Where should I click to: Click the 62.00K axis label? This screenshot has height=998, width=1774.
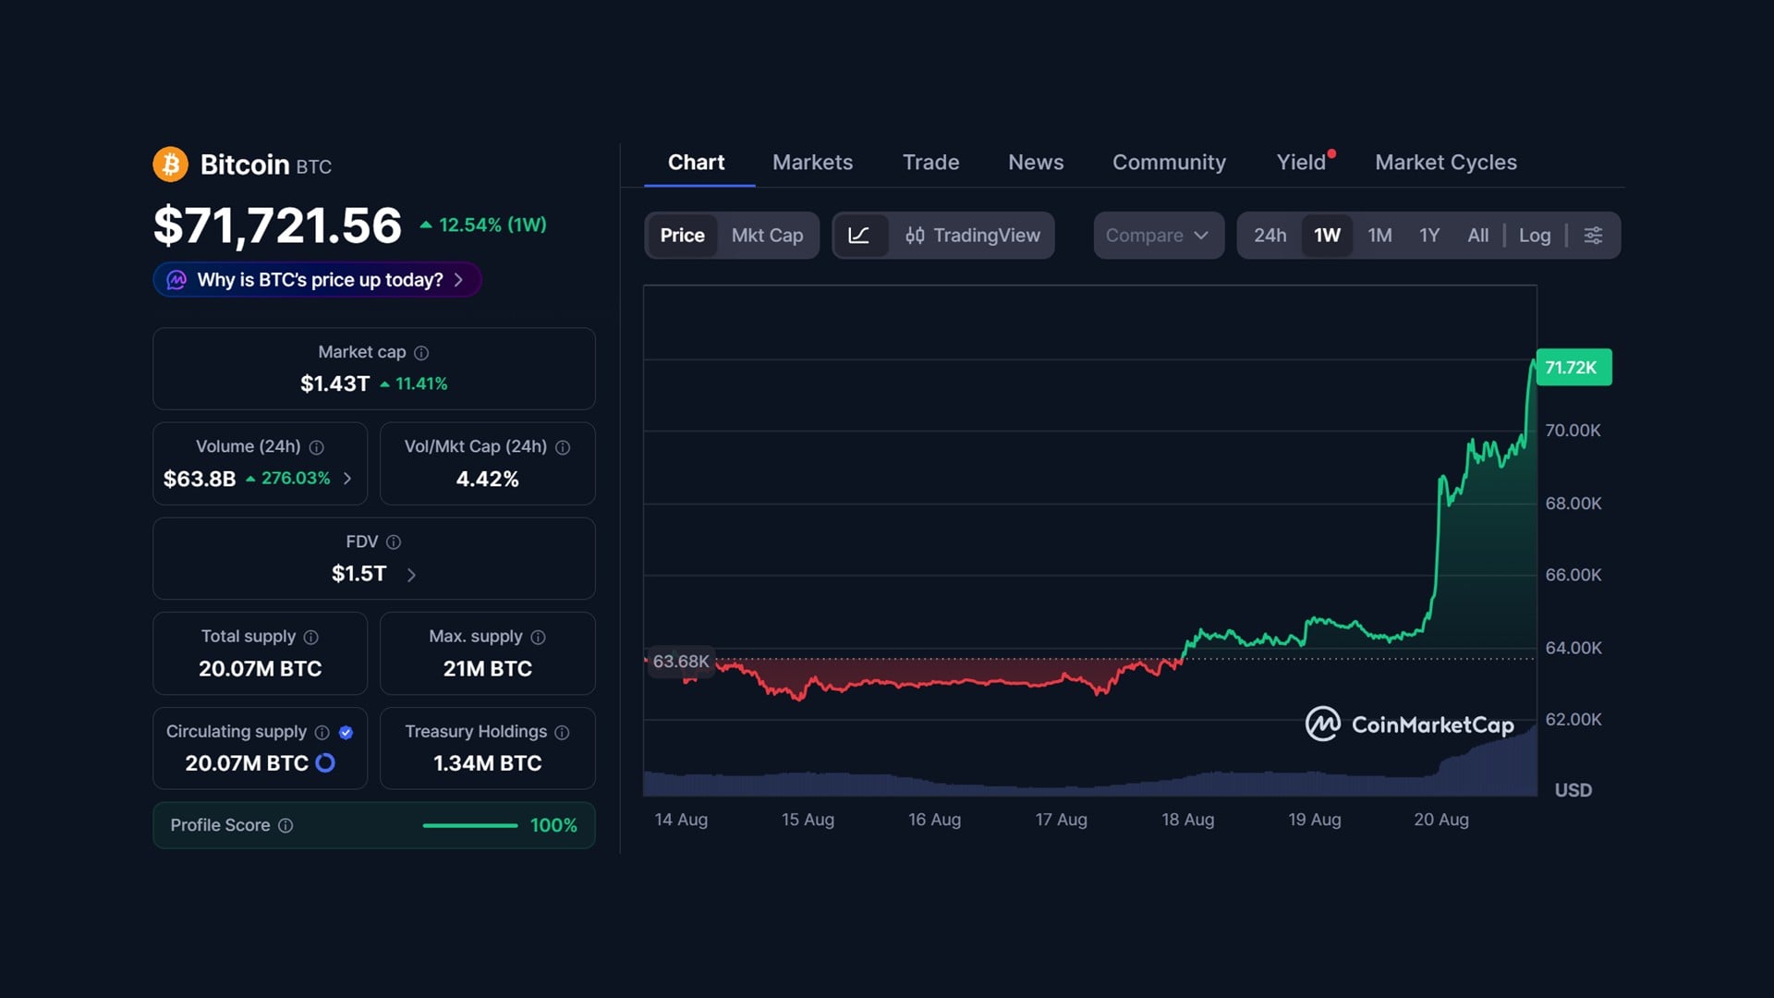pyautogui.click(x=1573, y=720)
